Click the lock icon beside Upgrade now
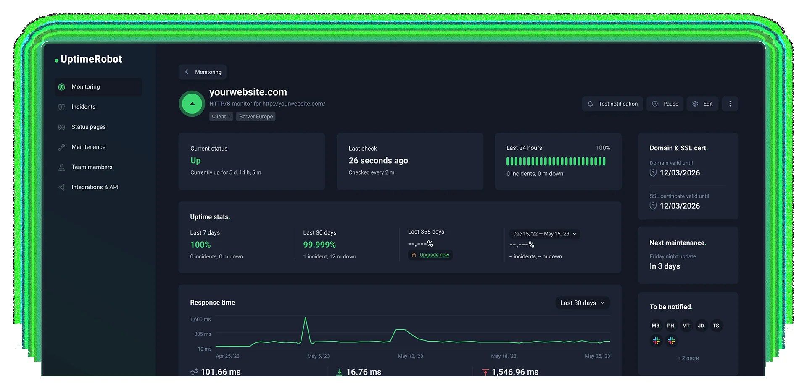 (414, 255)
